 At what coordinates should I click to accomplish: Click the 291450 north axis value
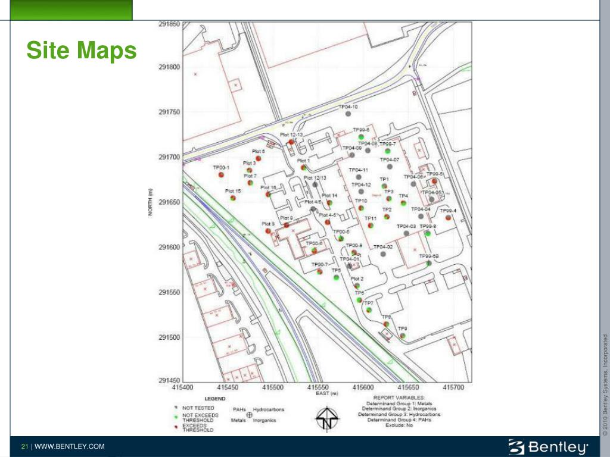pos(169,380)
